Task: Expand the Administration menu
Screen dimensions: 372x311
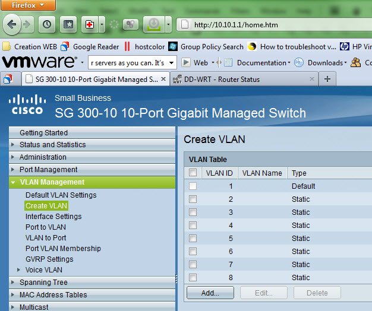Action: pos(92,157)
